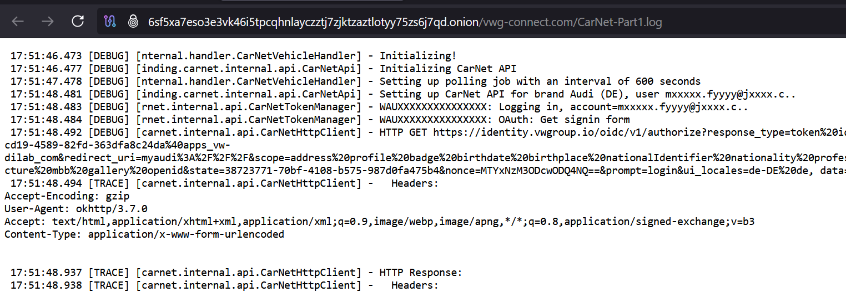Screen dimensions: 846x292
Task: Reload the CarNet-Part1.log page
Action: [x=78, y=22]
